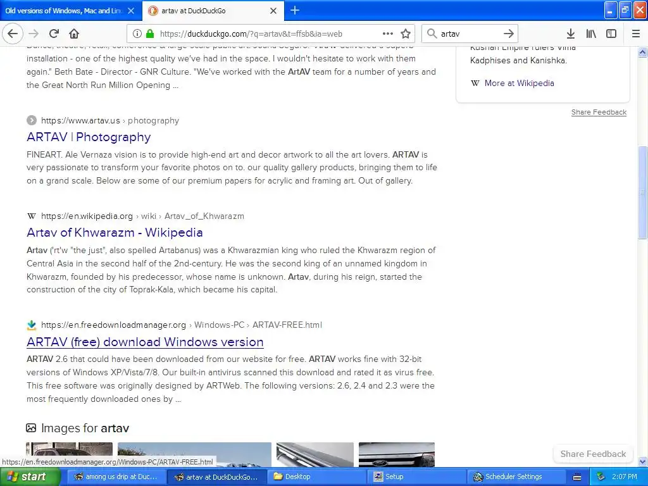Image resolution: width=648 pixels, height=486 pixels.
Task: Click 'More at Wikipedia' link
Action: (519, 83)
